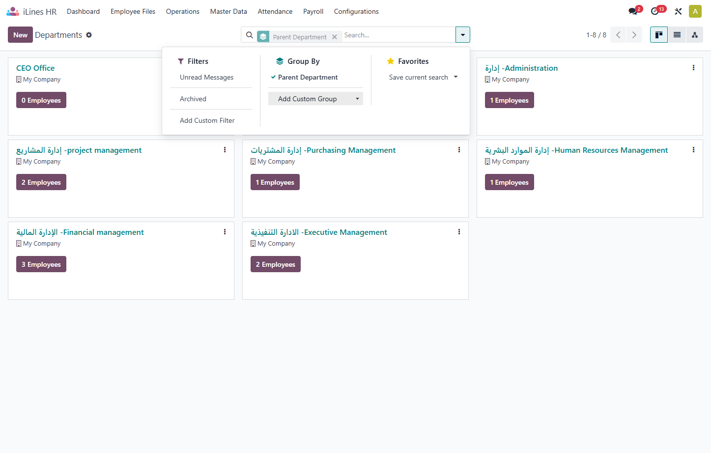Image resolution: width=711 pixels, height=453 pixels.
Task: Open the Add Custom Group dropdown
Action: 315,99
